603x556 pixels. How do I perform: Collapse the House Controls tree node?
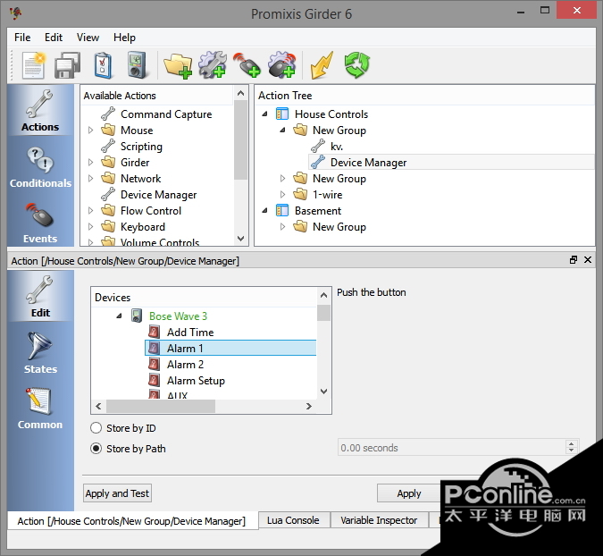[x=264, y=114]
